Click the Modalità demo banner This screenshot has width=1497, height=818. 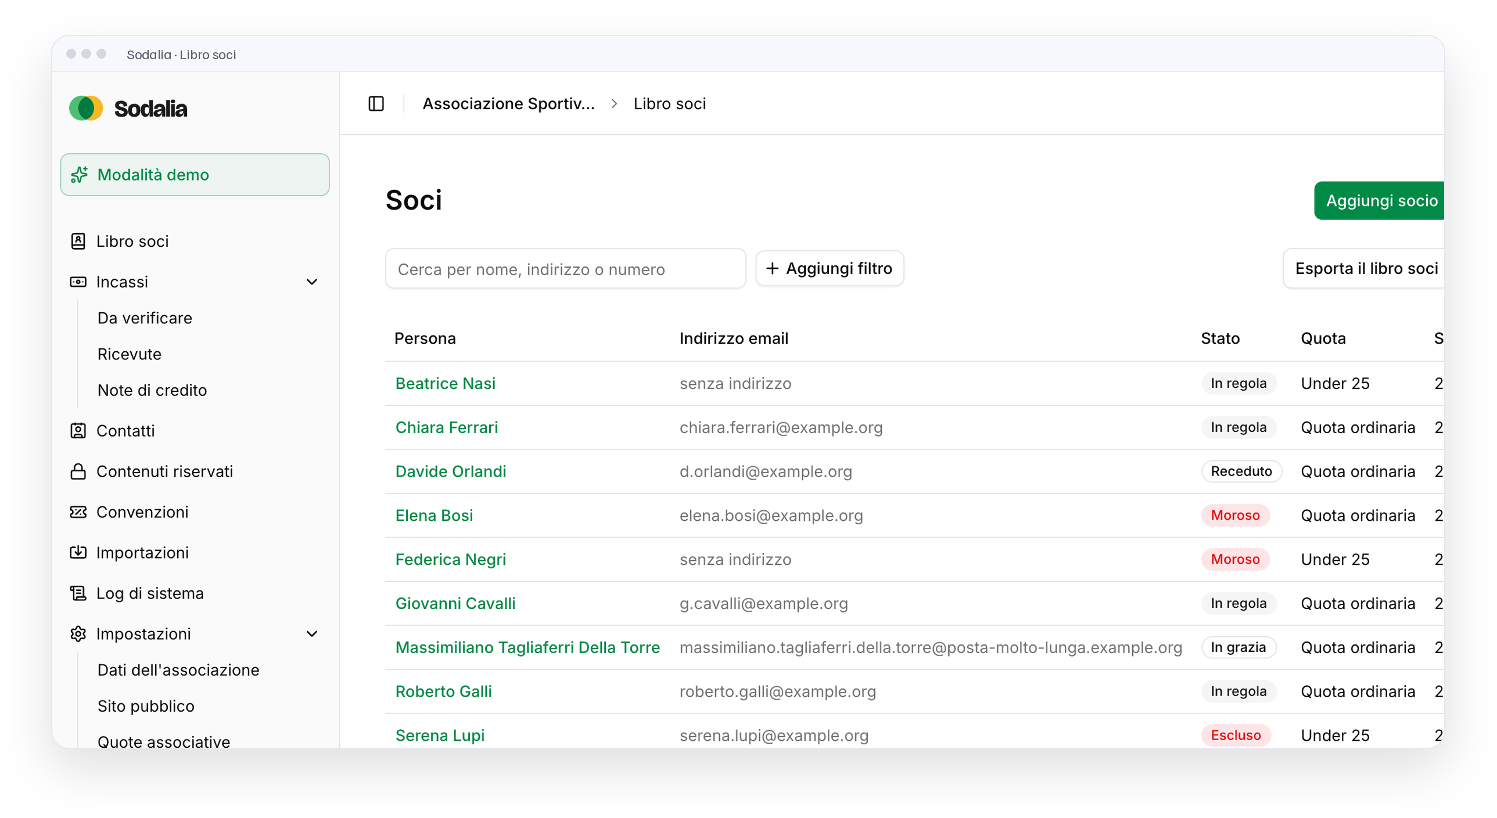[195, 174]
